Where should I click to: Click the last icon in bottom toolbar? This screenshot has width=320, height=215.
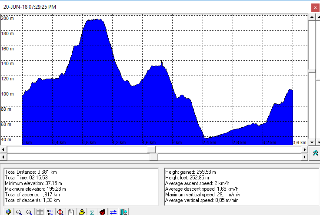(124, 212)
